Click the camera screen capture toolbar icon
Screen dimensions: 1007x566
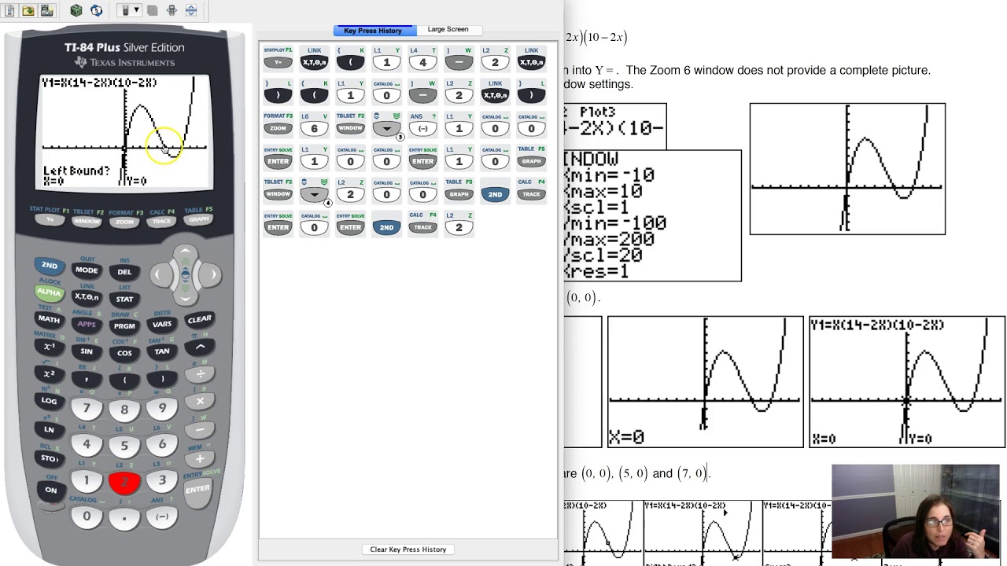point(46,10)
